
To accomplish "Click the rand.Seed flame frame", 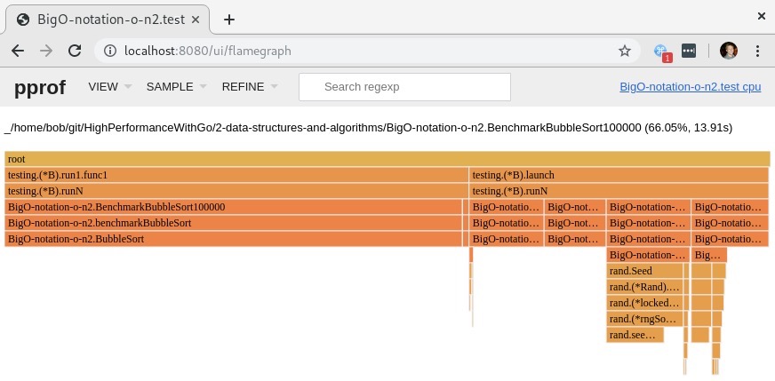I will coord(645,271).
